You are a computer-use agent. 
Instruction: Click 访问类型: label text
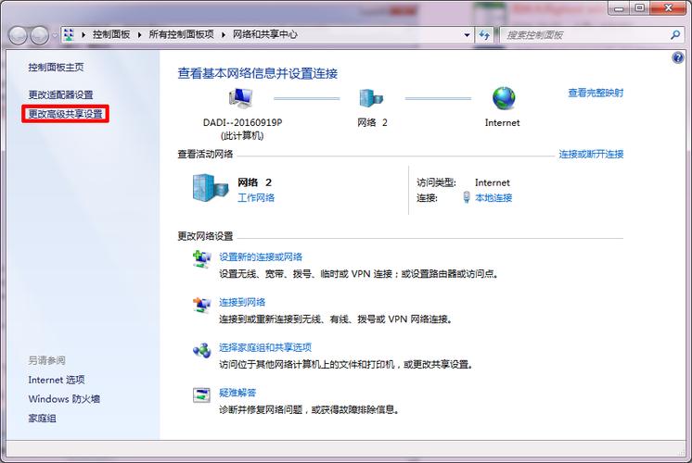[x=436, y=182]
